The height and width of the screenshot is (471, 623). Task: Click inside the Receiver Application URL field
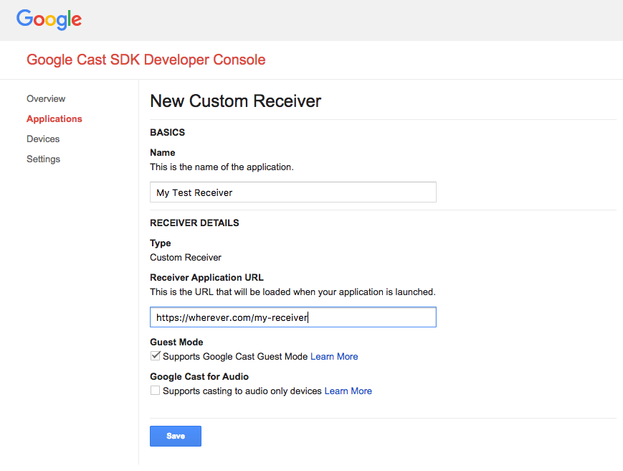pos(293,317)
